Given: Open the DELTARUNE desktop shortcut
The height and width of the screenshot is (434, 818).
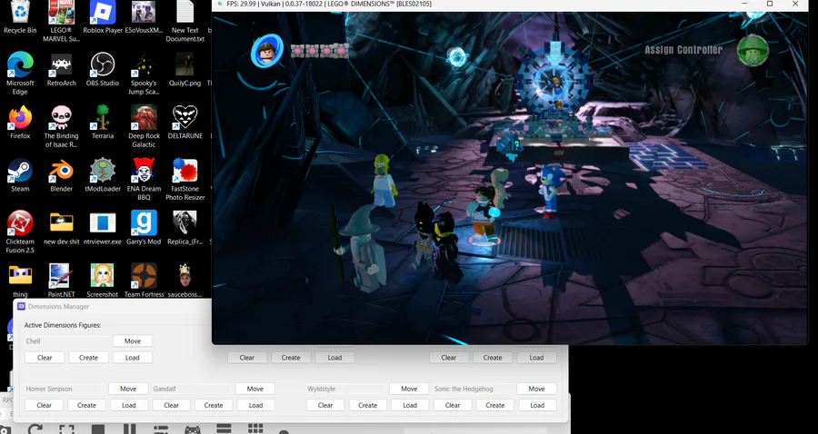Looking at the screenshot, I should (x=185, y=123).
